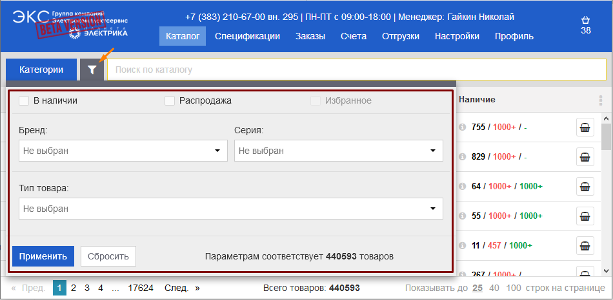Add the 755 stock item to cart
The width and height of the screenshot is (613, 300).
(585, 127)
